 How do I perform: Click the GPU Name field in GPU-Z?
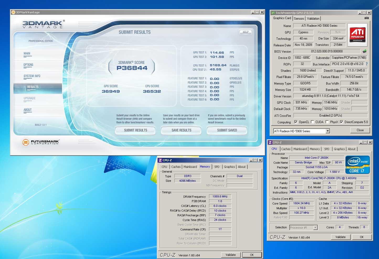tap(319, 26)
